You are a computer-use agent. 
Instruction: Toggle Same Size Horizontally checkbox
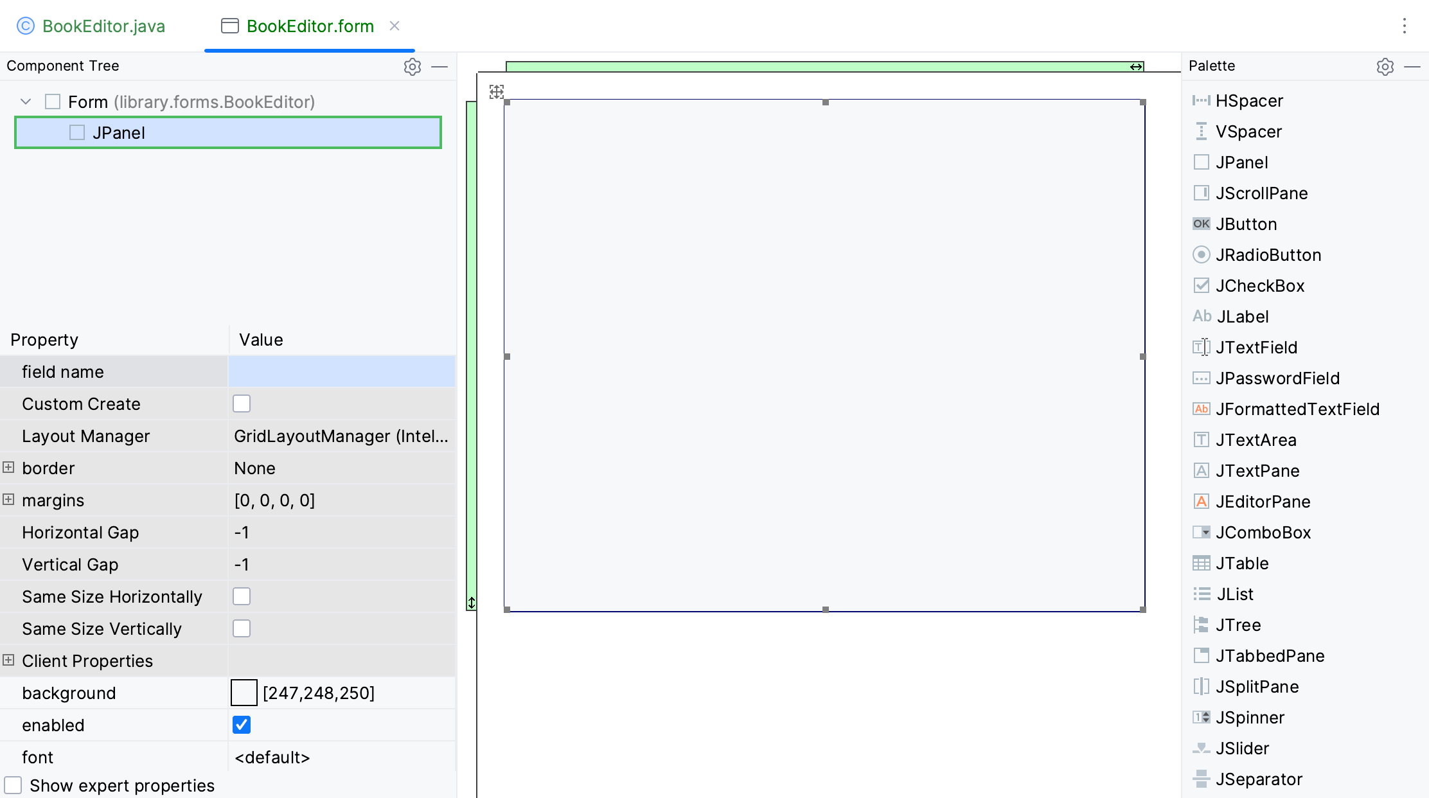pyautogui.click(x=242, y=596)
